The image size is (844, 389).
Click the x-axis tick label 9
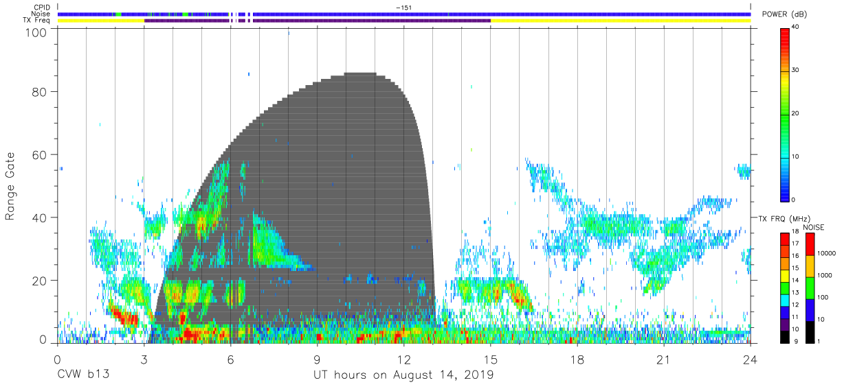tap(317, 358)
